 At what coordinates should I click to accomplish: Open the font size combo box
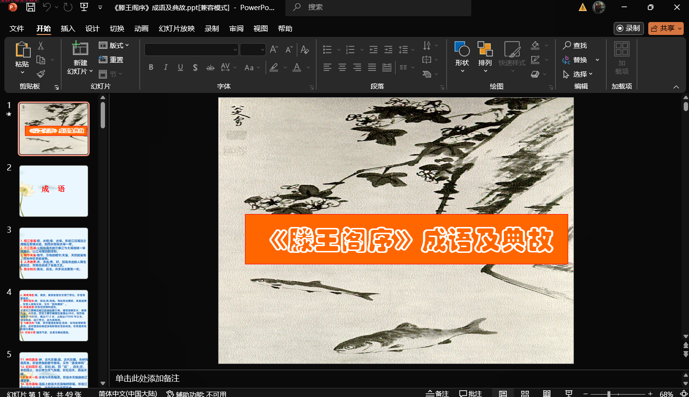[x=253, y=49]
